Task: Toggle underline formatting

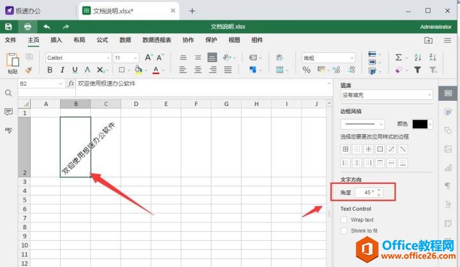Action: coord(75,70)
